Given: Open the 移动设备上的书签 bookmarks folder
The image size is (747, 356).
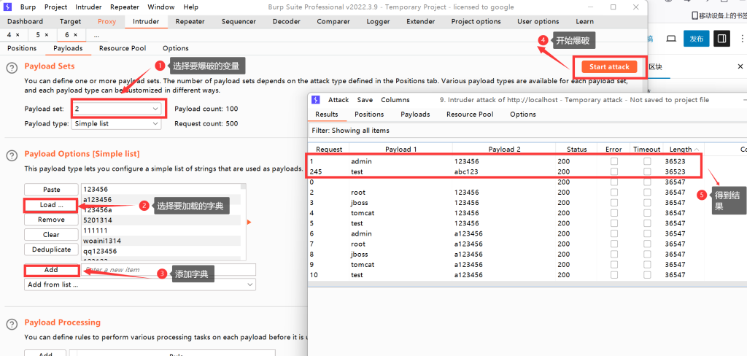Looking at the screenshot, I should click(719, 16).
